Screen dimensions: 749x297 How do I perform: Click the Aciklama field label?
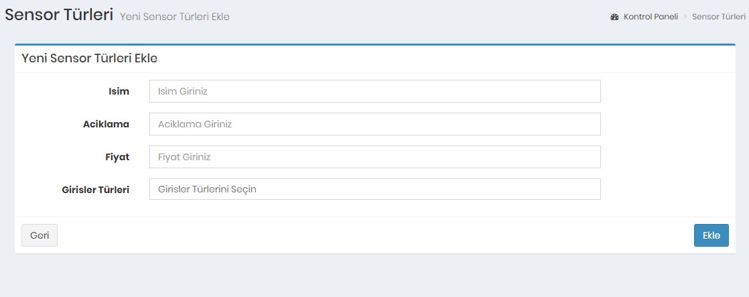pyautogui.click(x=106, y=124)
